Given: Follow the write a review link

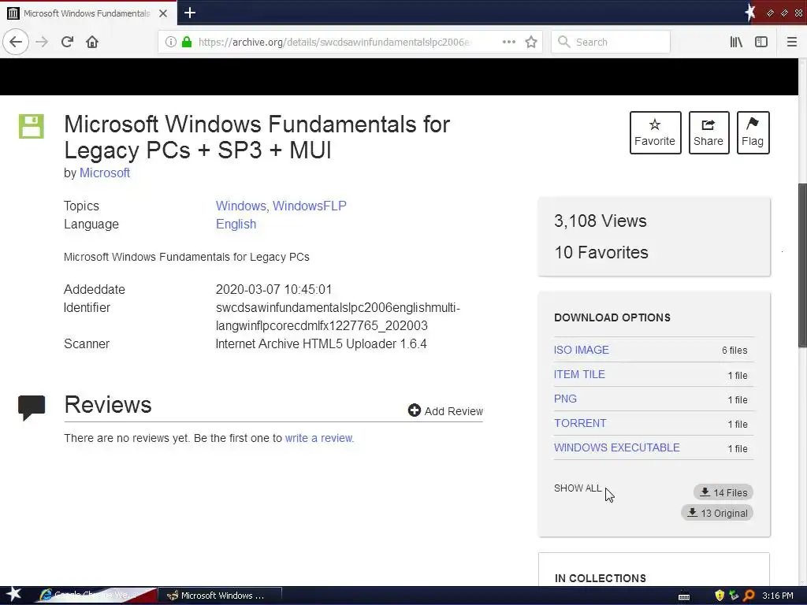Looking at the screenshot, I should coord(319,438).
